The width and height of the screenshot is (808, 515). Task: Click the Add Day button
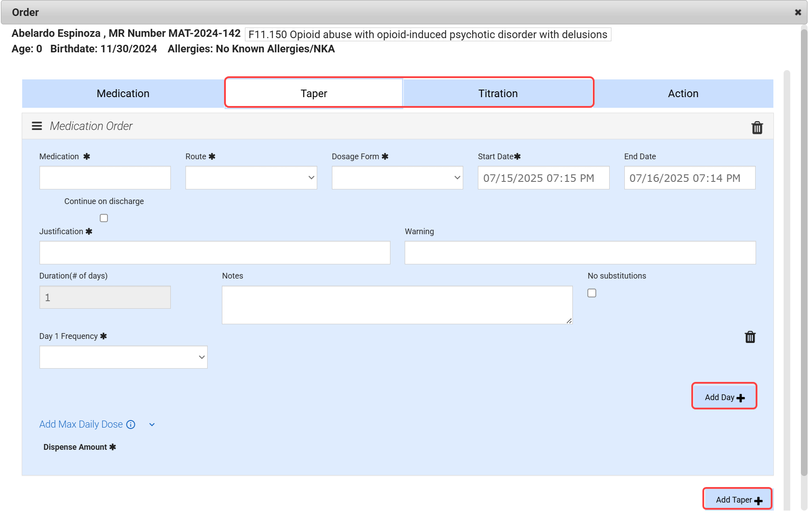tap(724, 397)
